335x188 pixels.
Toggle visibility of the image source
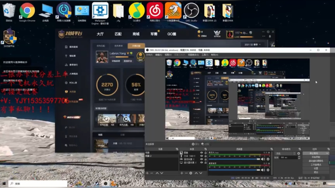click(x=201, y=153)
